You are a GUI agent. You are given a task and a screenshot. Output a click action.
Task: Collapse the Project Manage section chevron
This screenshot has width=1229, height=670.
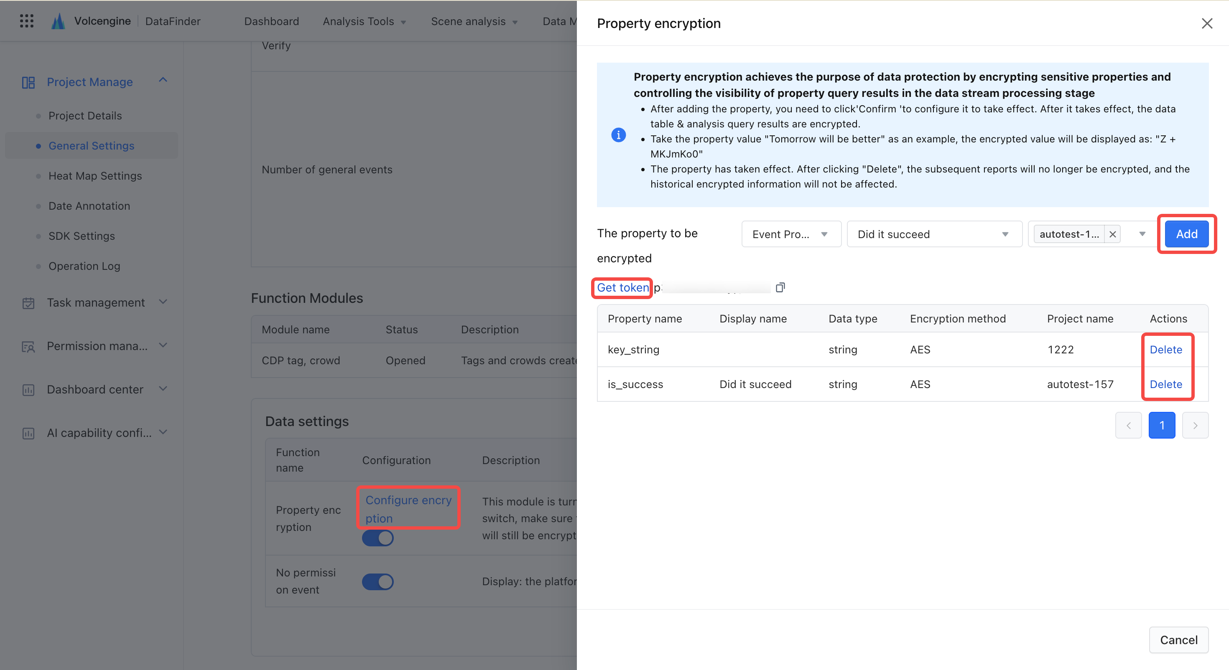pyautogui.click(x=163, y=80)
